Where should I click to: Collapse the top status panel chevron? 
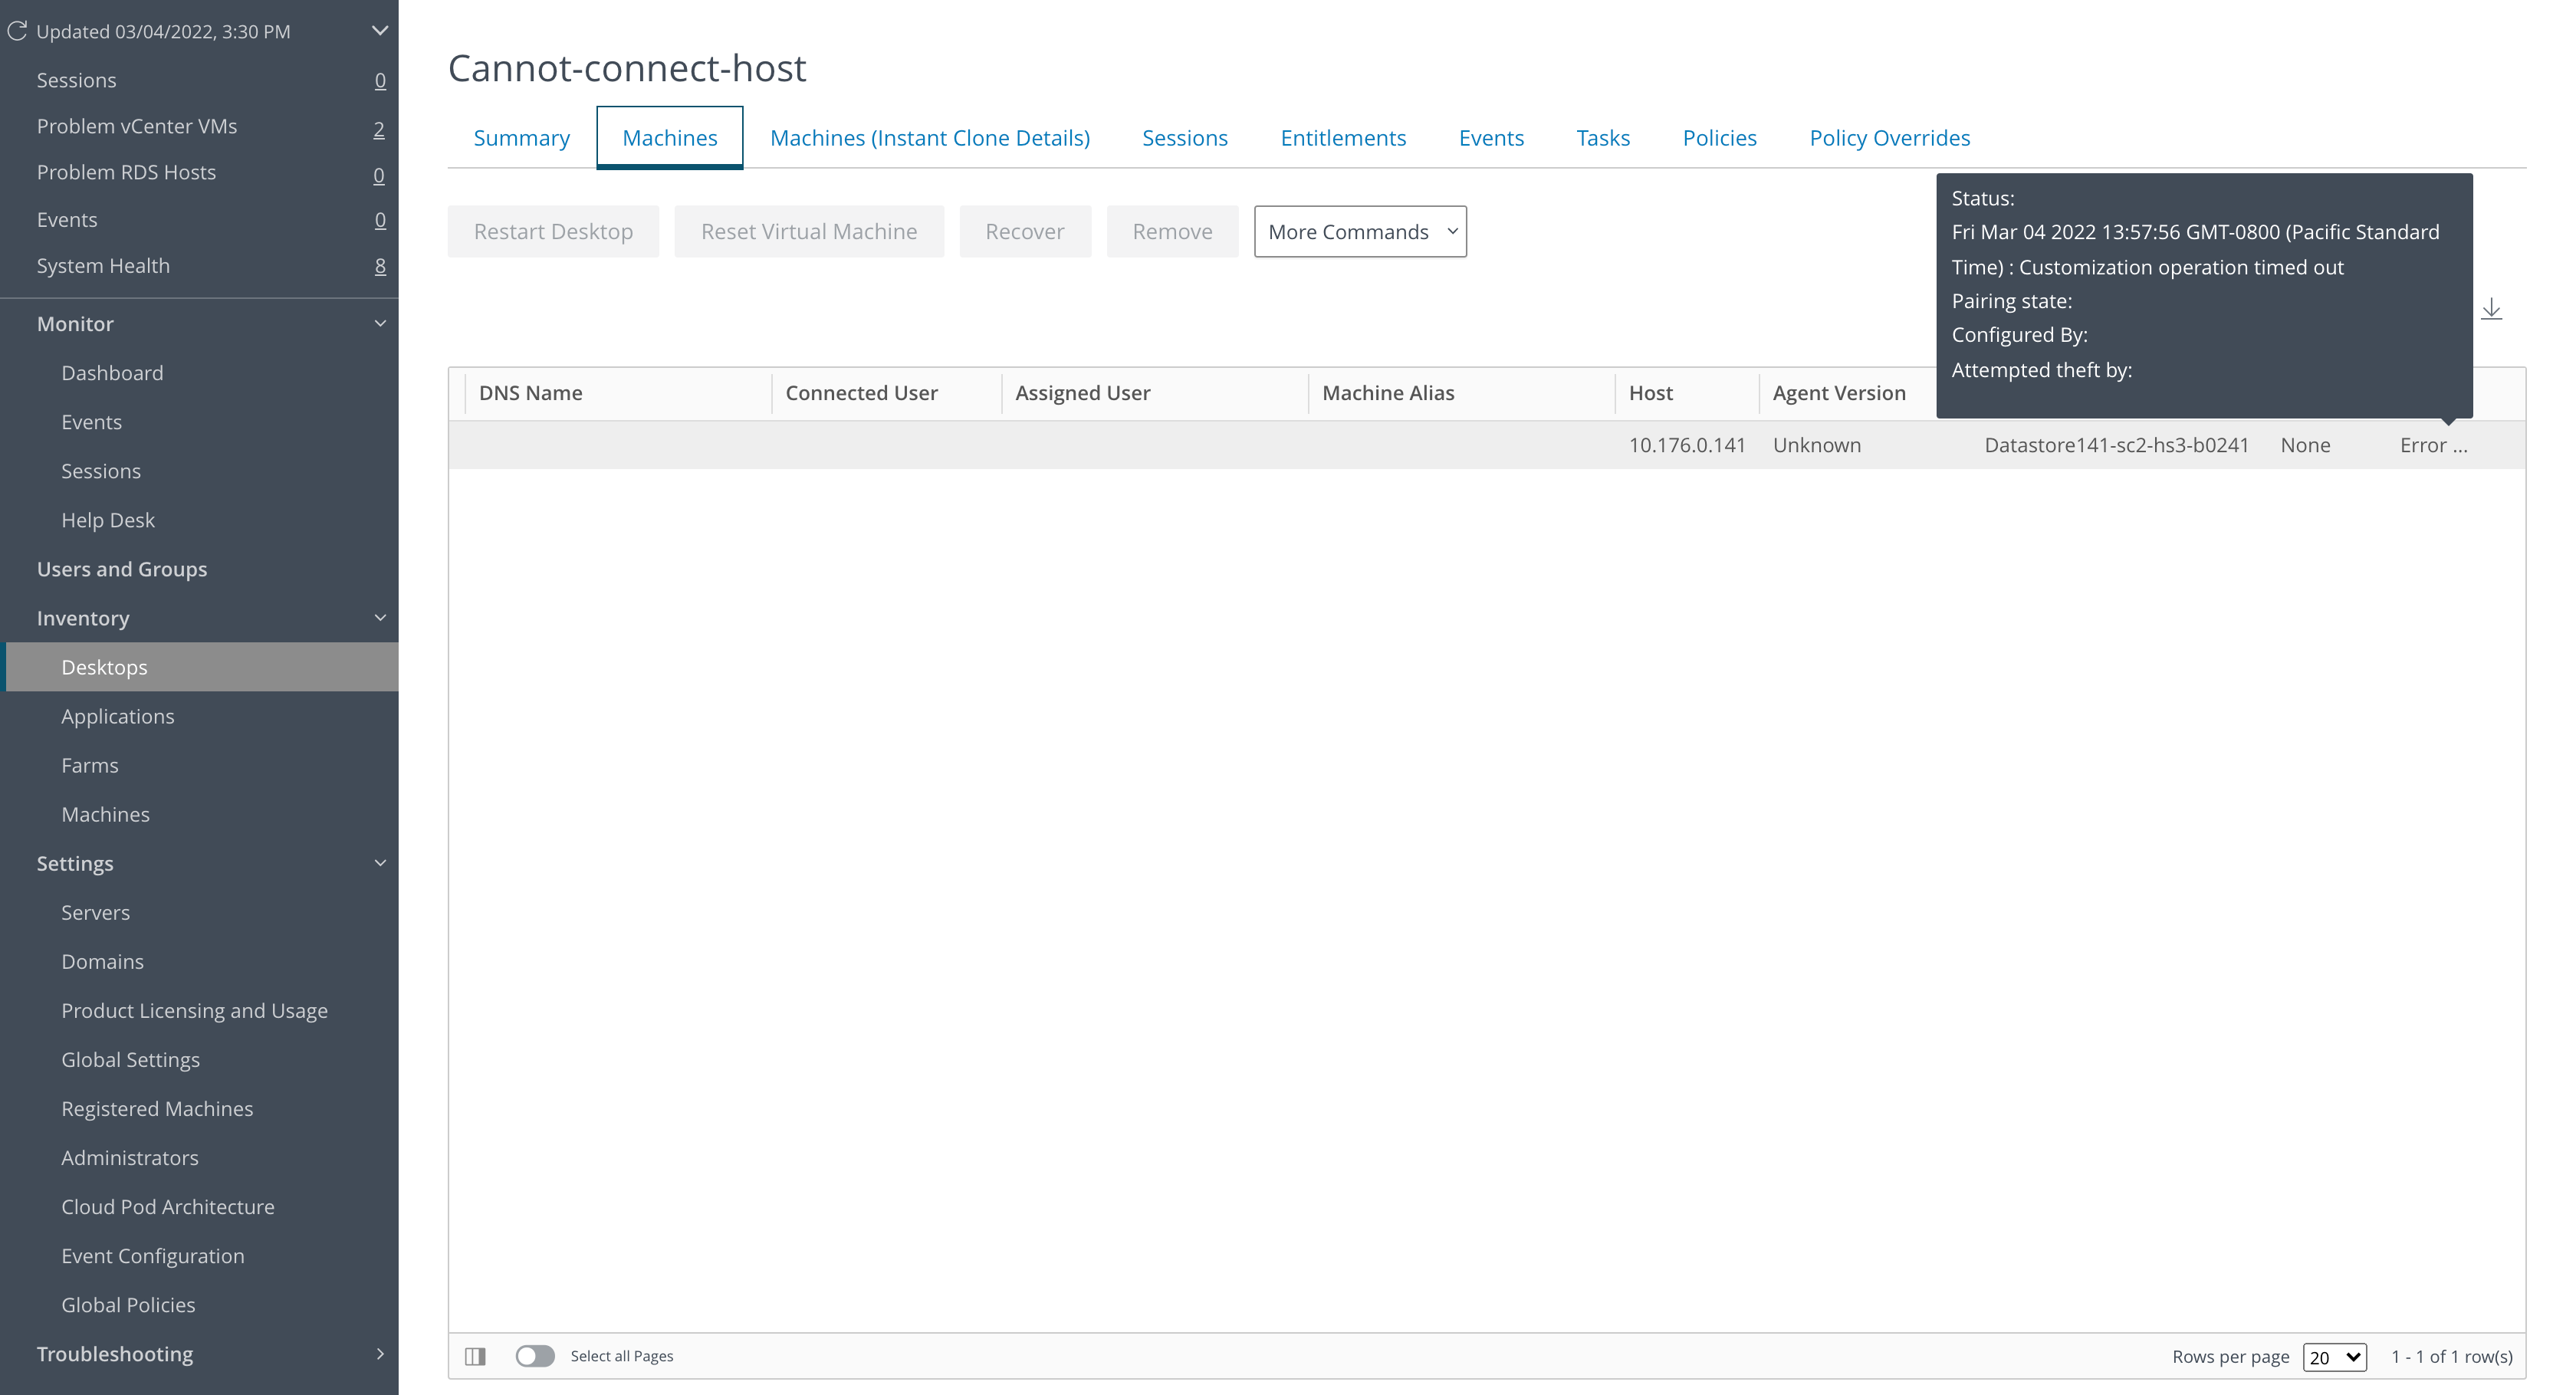coord(380,31)
